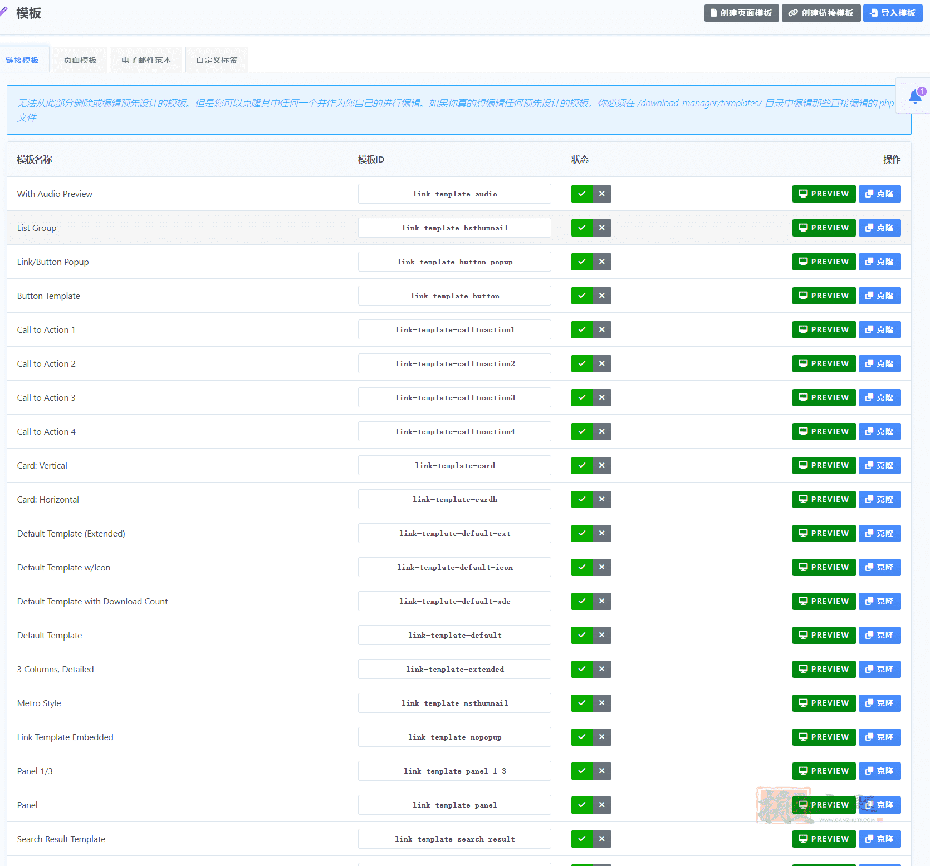The image size is (930, 866).
Task: Disable Call to Action 3 with X
Action: pos(602,397)
